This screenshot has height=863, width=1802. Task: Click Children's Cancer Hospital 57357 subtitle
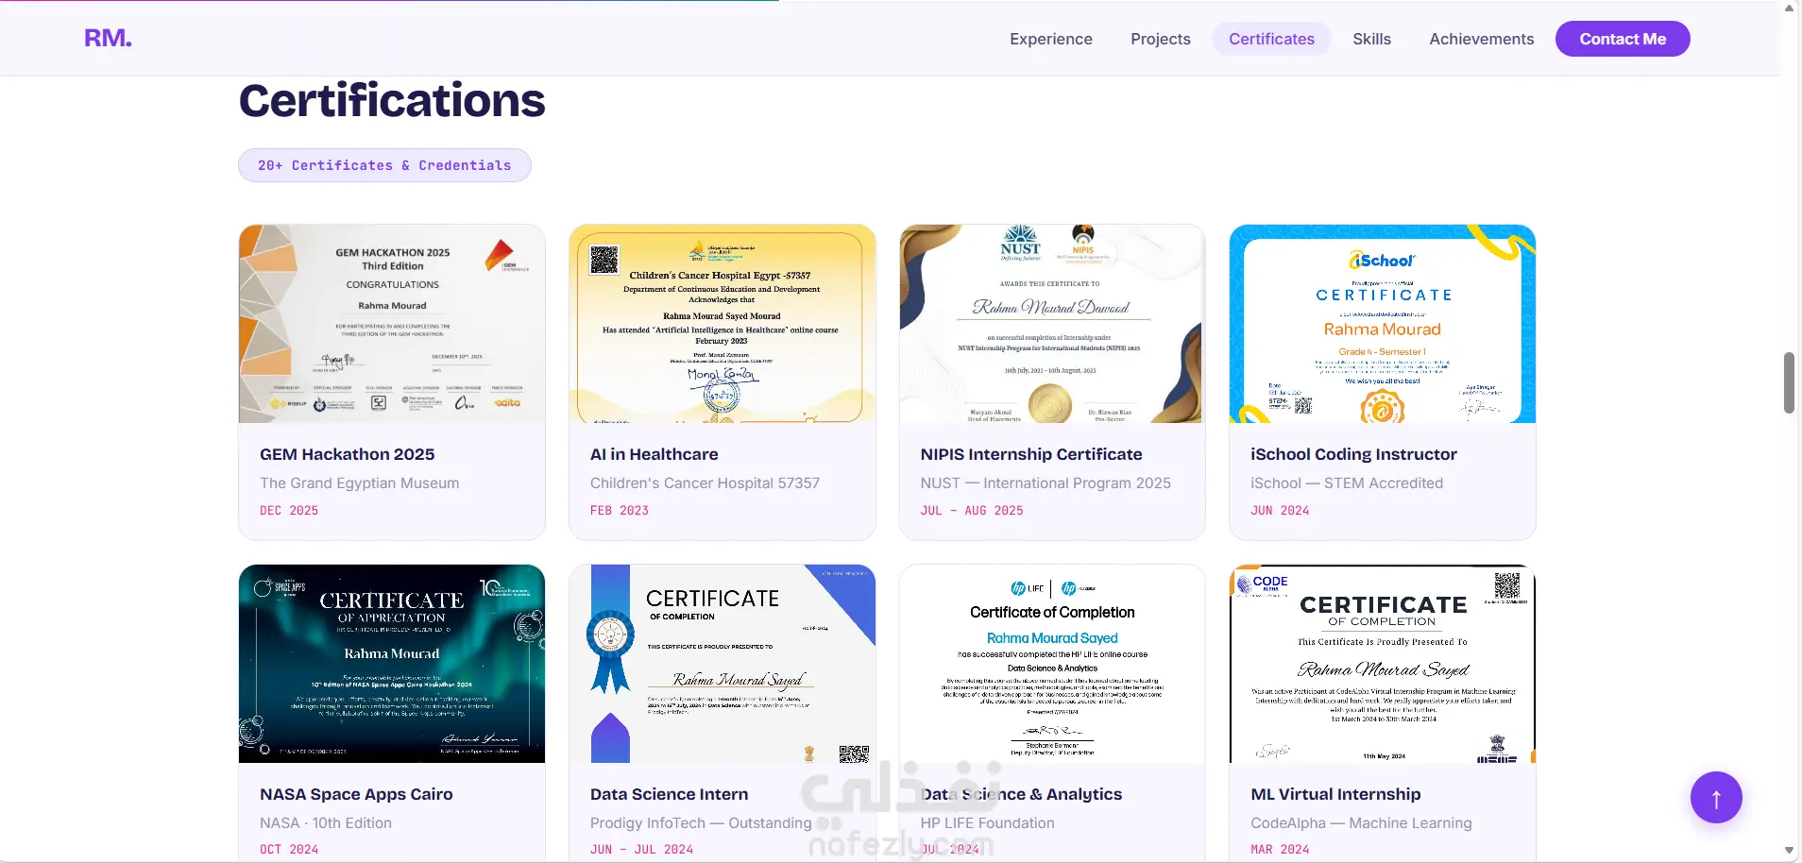tap(705, 482)
